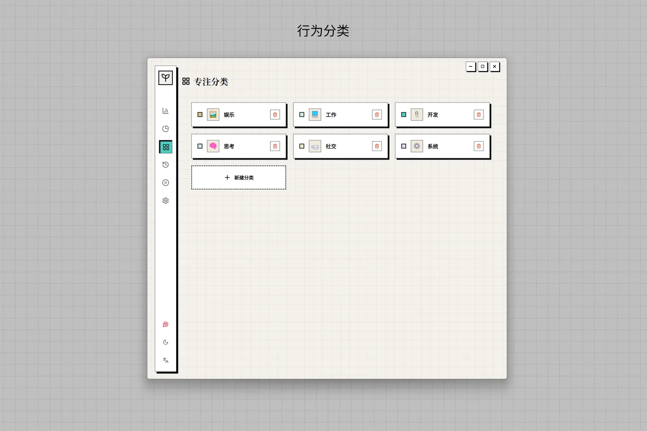The width and height of the screenshot is (647, 431).
Task: Click the 社交 color swatch
Action: (x=302, y=146)
